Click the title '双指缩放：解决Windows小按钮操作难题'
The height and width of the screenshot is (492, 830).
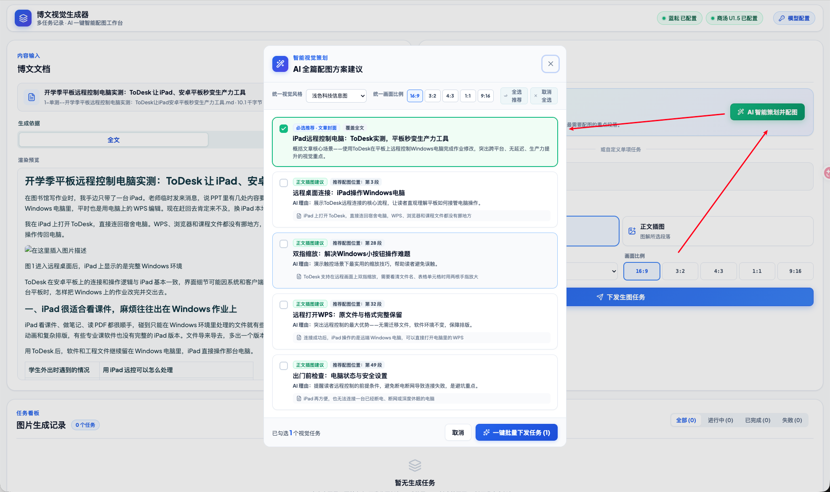coord(351,254)
